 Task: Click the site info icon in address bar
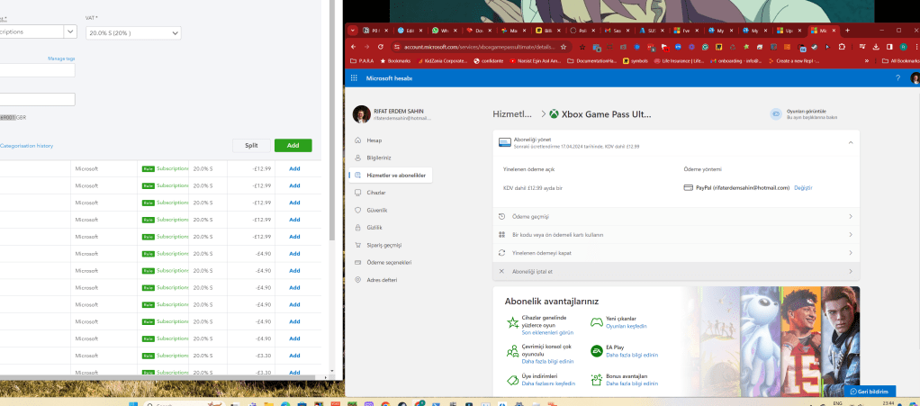coord(397,46)
